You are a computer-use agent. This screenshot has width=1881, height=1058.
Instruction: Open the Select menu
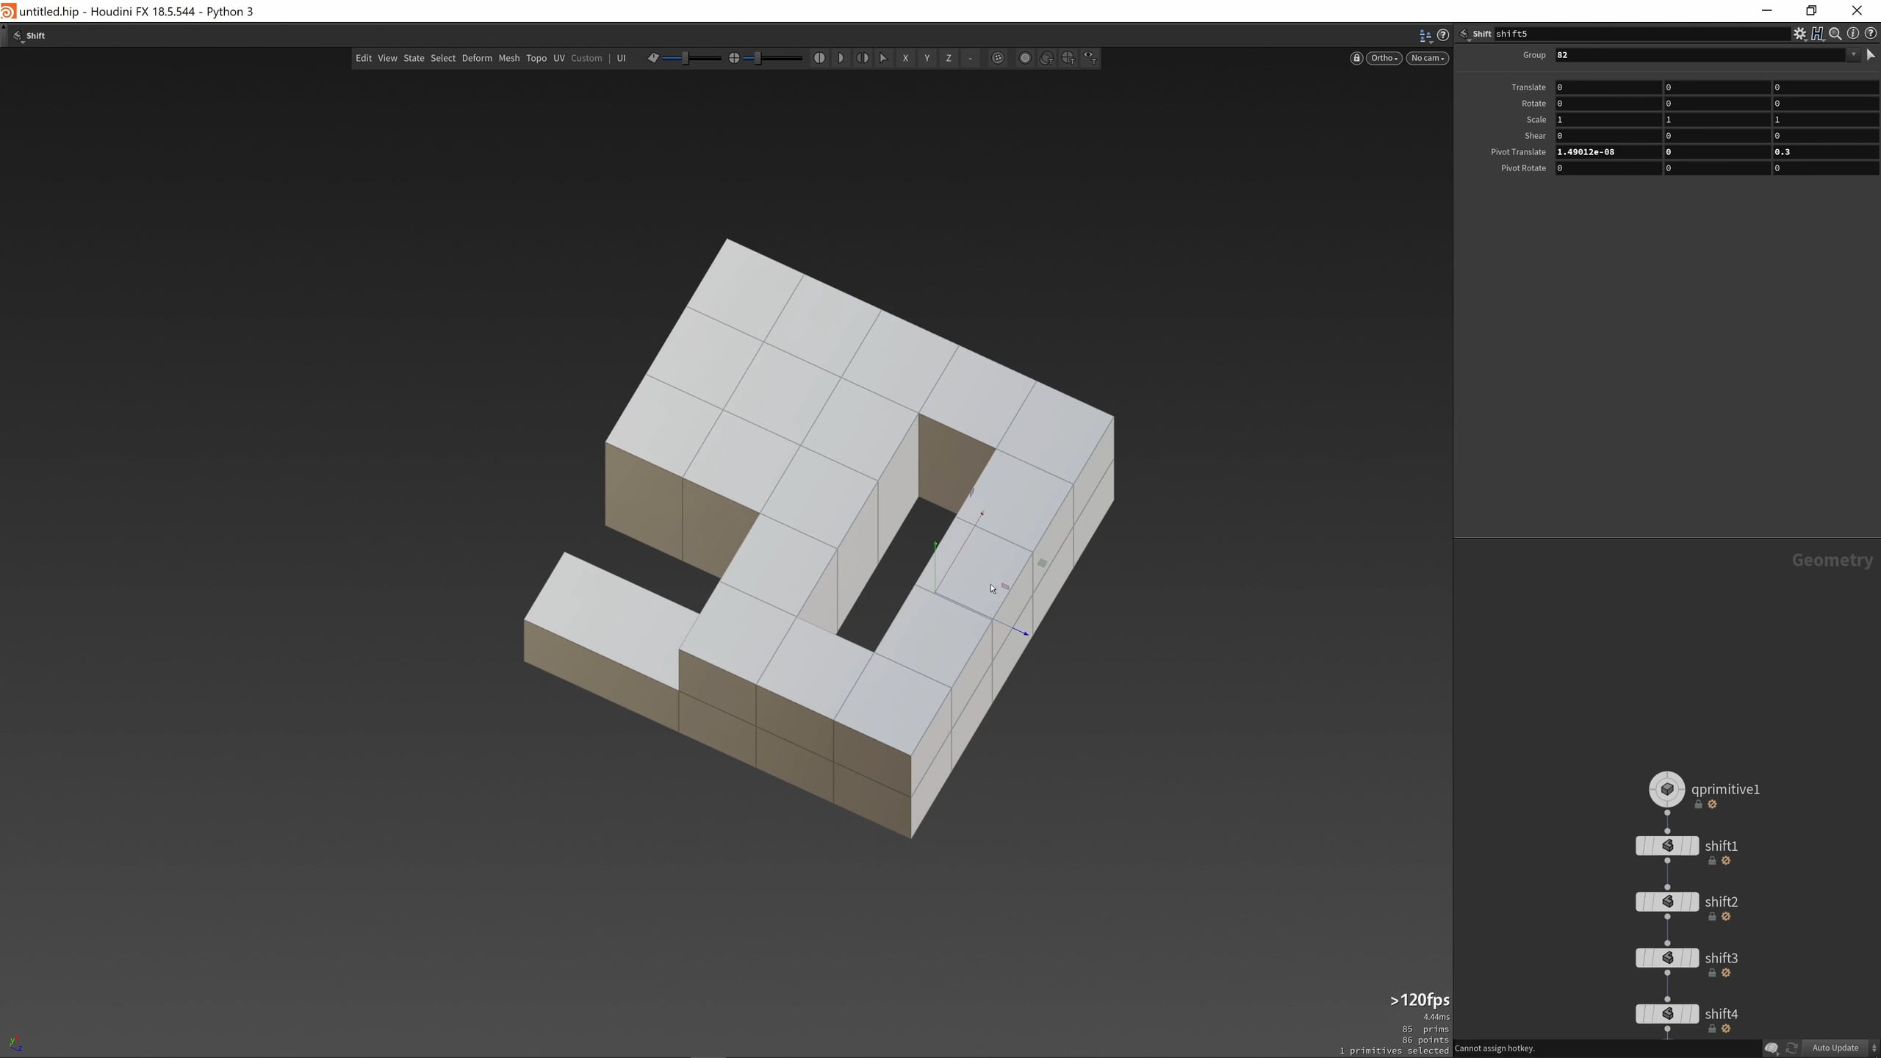[x=443, y=58]
